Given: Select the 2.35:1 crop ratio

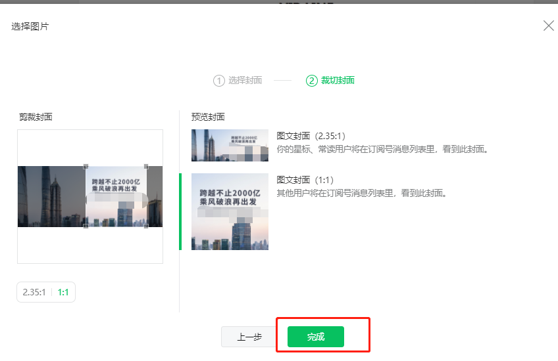Looking at the screenshot, I should [34, 292].
